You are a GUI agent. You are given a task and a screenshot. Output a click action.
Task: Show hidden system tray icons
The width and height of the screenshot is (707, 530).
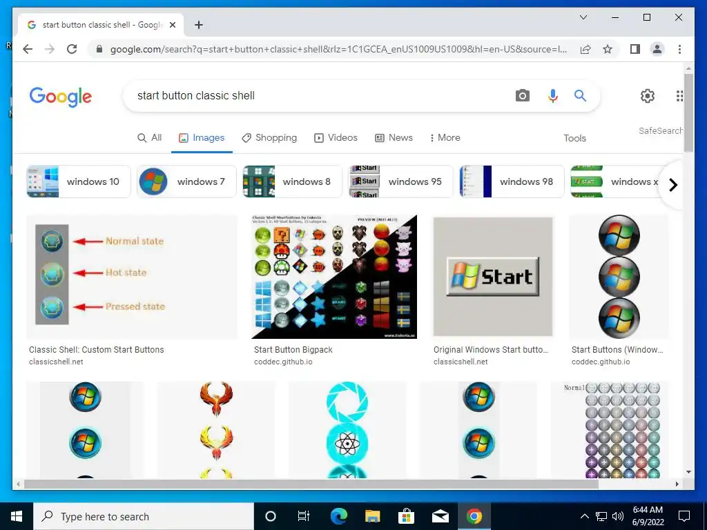tap(584, 516)
